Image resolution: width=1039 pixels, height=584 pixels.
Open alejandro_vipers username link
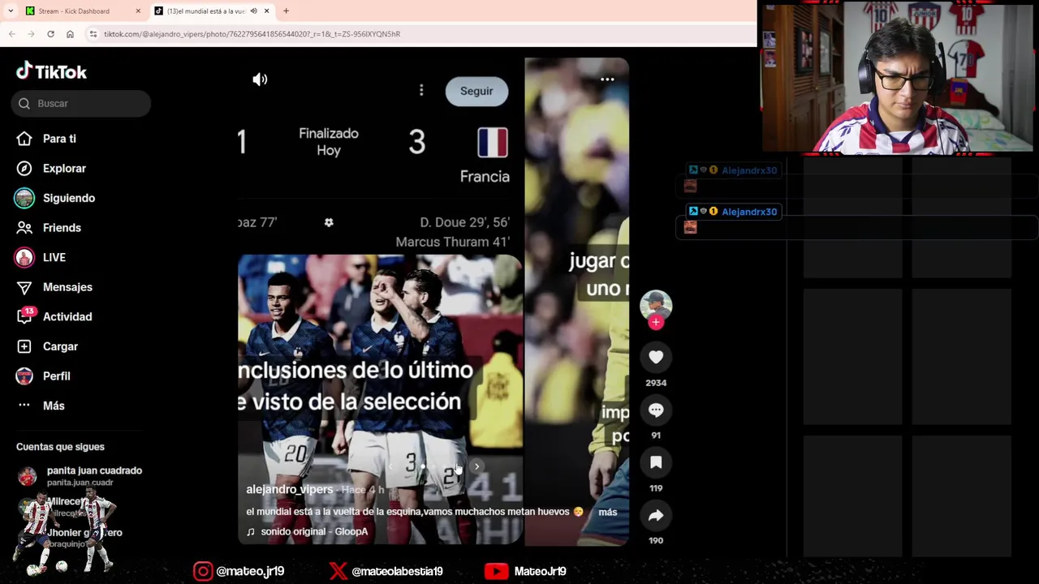(290, 490)
